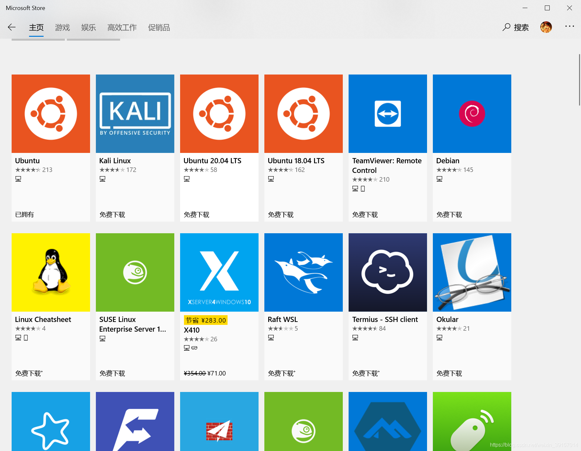Click the Ubuntu 213 star rating
Viewport: 581px width, 451px height.
(34, 170)
